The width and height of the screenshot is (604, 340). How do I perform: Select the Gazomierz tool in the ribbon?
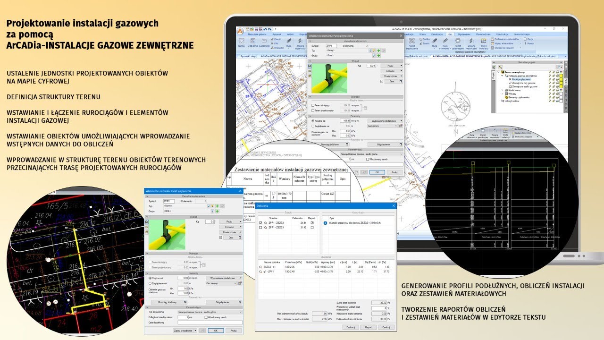(264, 43)
